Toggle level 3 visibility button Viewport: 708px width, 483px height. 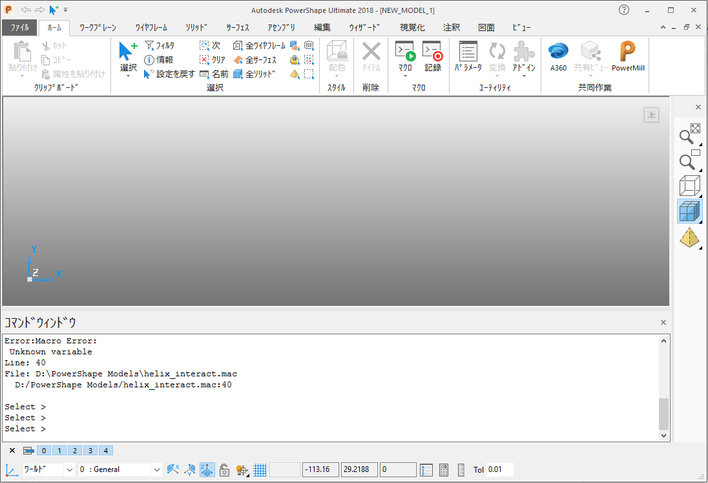pos(90,451)
